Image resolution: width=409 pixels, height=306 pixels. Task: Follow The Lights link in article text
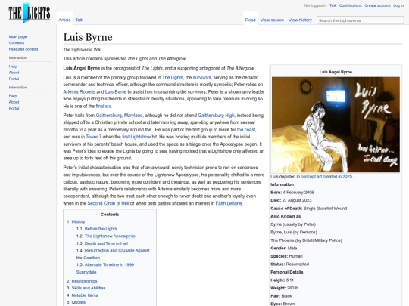173,78
